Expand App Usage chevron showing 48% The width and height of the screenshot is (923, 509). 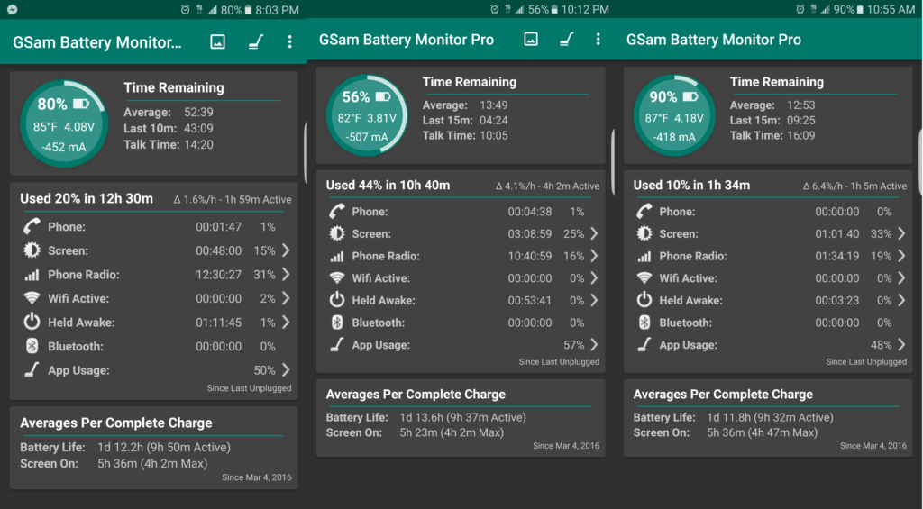click(x=901, y=345)
